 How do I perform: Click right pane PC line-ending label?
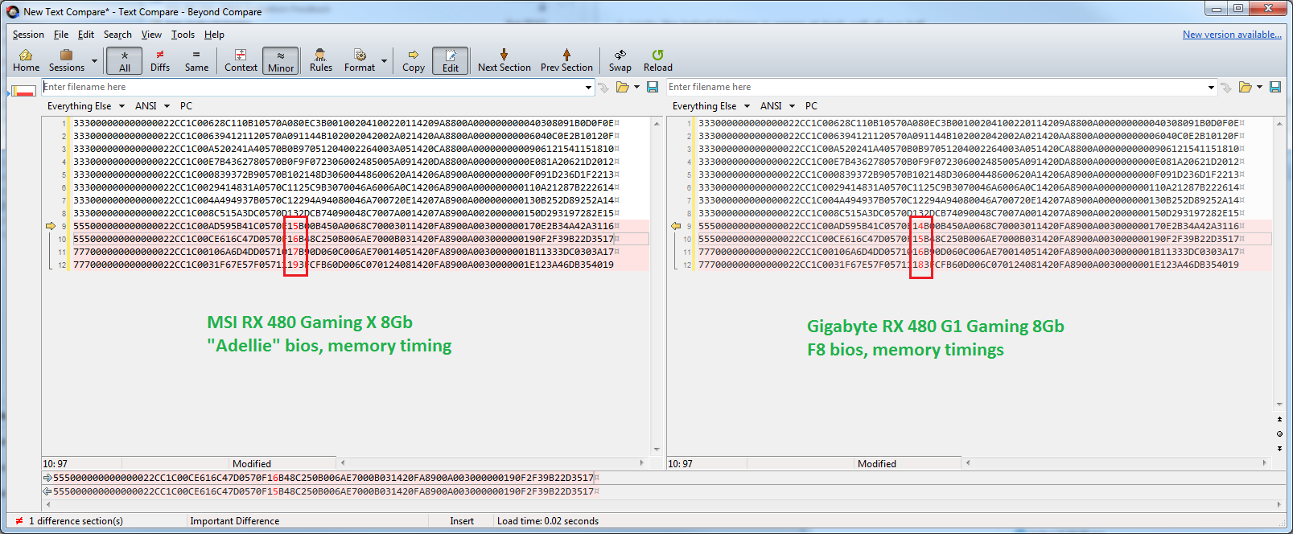pyautogui.click(x=811, y=106)
